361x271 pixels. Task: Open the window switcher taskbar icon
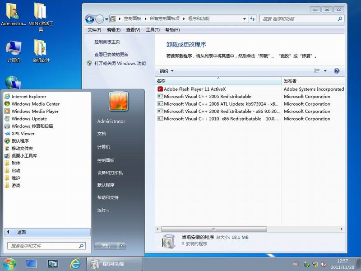(53, 264)
